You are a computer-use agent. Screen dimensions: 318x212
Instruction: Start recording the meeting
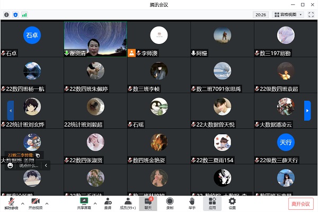pos(170,204)
